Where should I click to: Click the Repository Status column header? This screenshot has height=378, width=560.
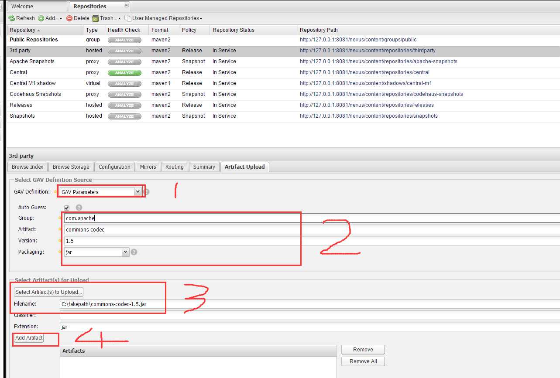tap(253, 30)
